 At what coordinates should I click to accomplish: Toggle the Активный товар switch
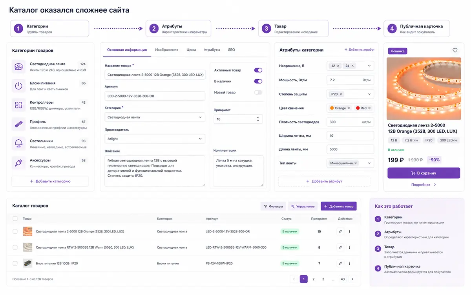[258, 70]
